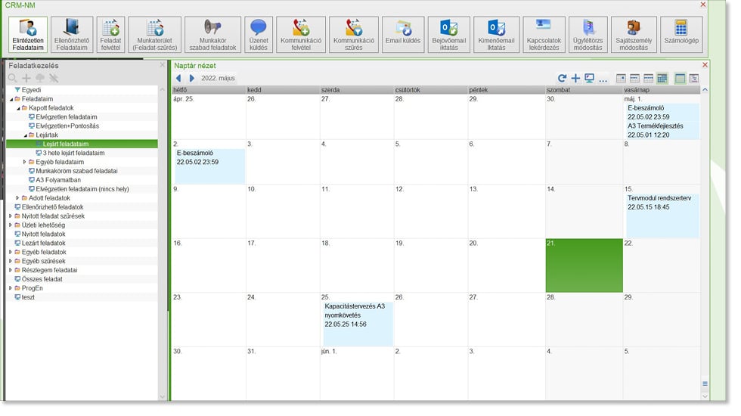
Task: Select Ellenőrizhető feladatok in tree
Action: click(x=52, y=207)
